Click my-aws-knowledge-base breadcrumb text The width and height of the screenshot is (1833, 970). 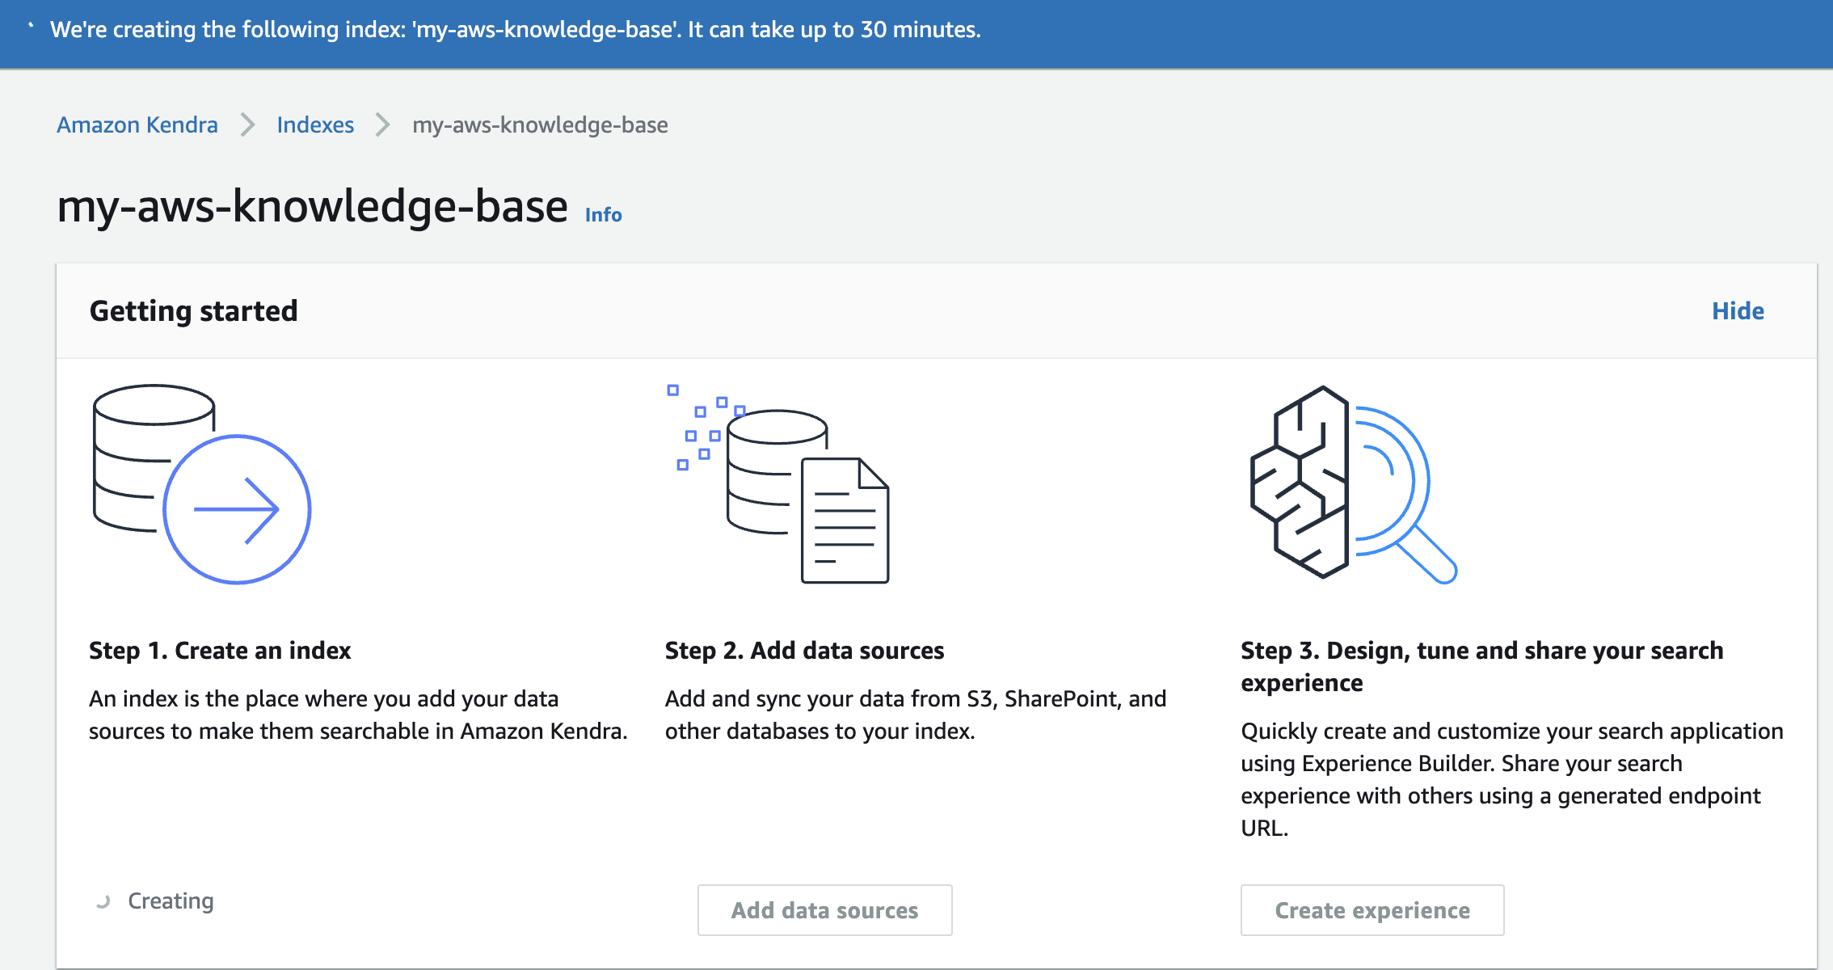[540, 125]
